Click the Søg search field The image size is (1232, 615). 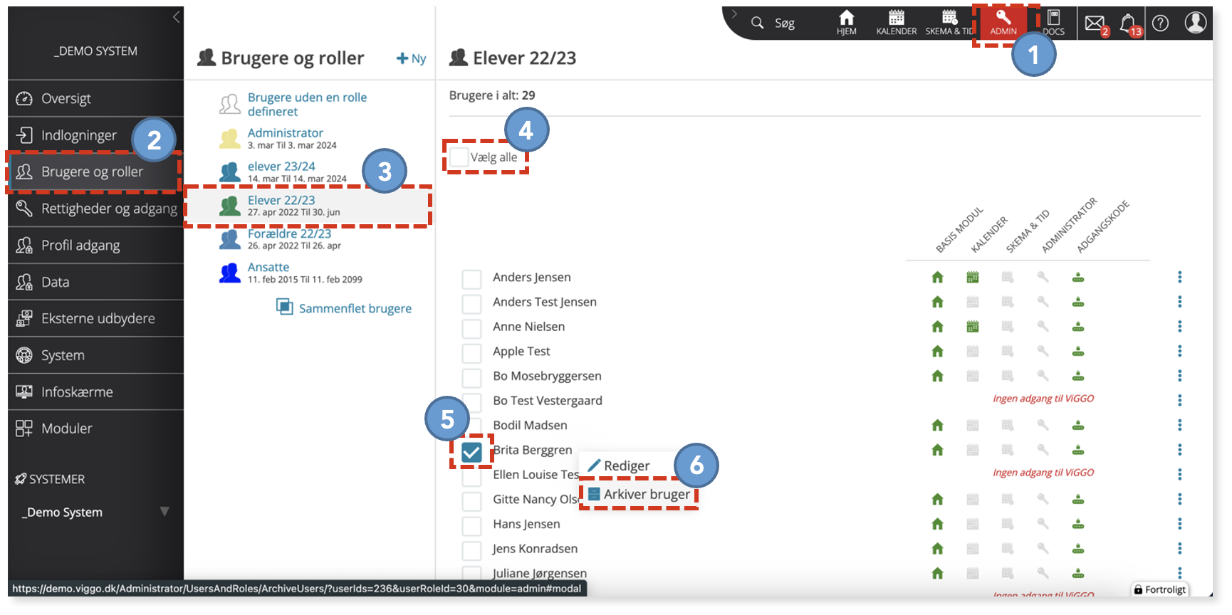point(773,23)
